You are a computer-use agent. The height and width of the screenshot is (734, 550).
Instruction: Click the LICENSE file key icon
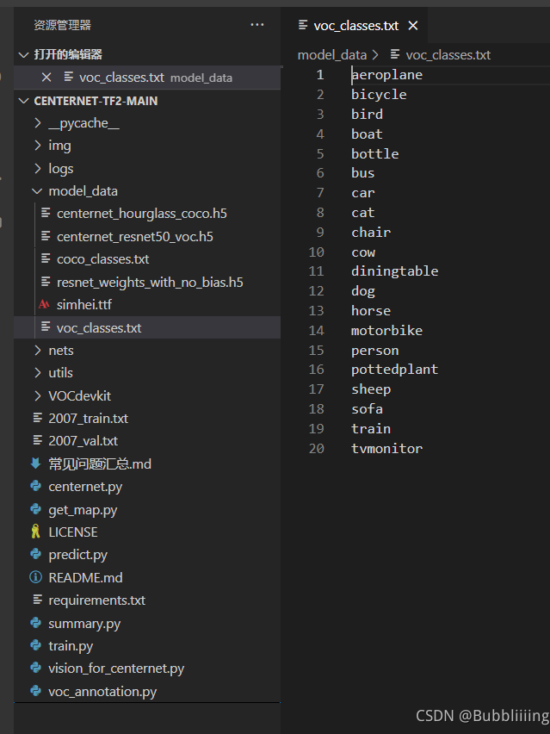tap(35, 532)
